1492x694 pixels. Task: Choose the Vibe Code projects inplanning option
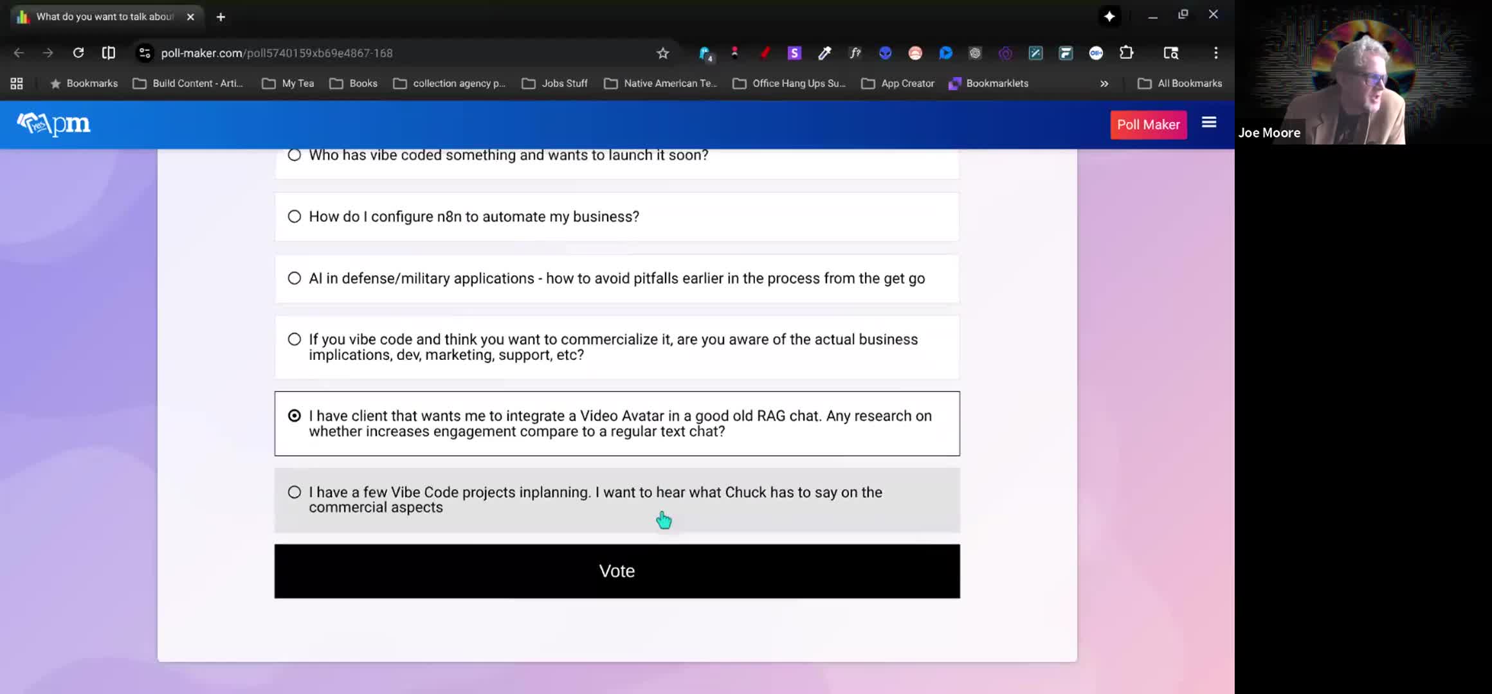click(295, 492)
